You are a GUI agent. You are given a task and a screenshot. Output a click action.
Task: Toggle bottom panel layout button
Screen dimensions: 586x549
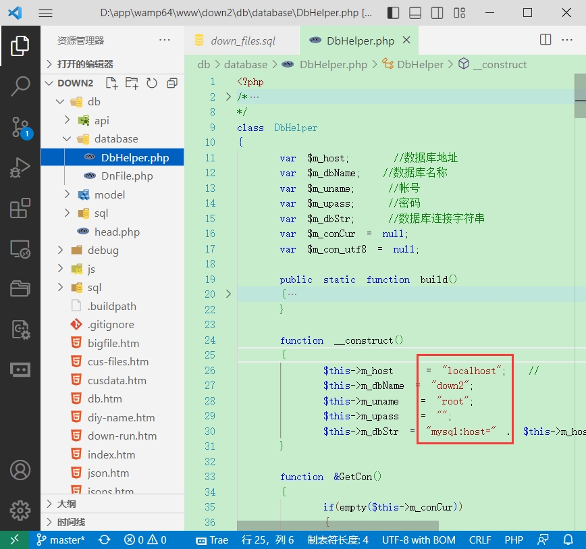416,13
